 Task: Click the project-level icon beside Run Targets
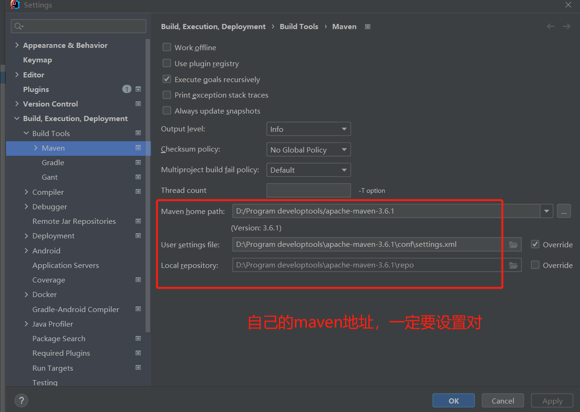(138, 368)
